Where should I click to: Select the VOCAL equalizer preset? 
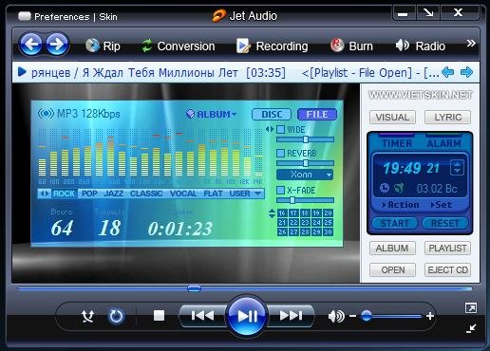183,194
